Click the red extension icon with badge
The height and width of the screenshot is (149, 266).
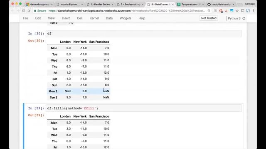pos(221,11)
